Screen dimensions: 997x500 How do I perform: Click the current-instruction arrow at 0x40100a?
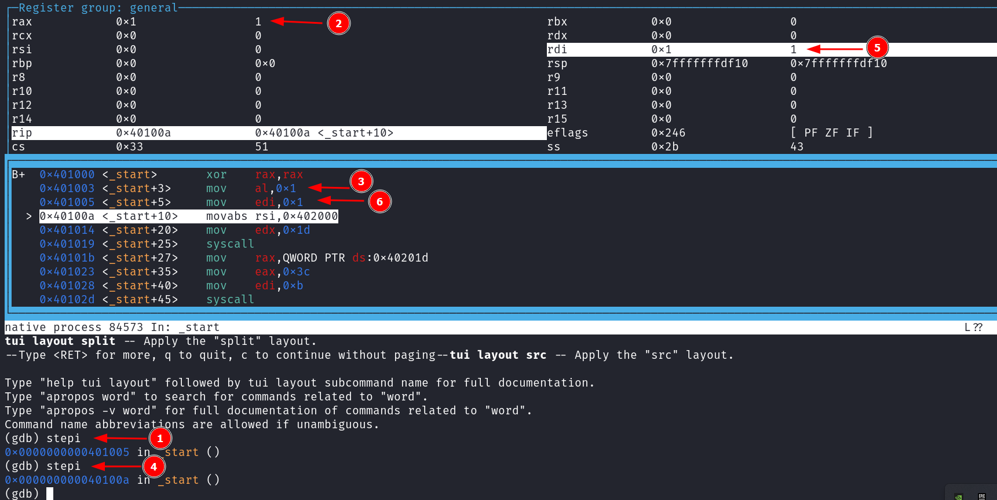tap(28, 216)
